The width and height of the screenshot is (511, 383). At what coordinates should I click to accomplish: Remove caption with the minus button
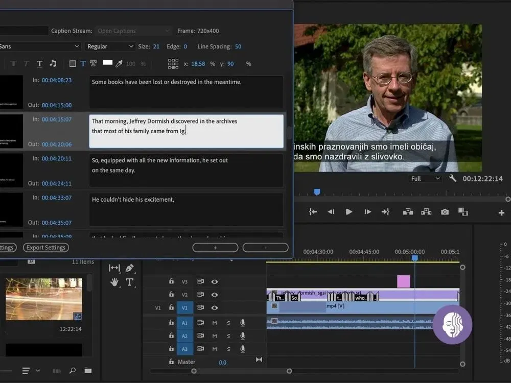click(x=265, y=248)
